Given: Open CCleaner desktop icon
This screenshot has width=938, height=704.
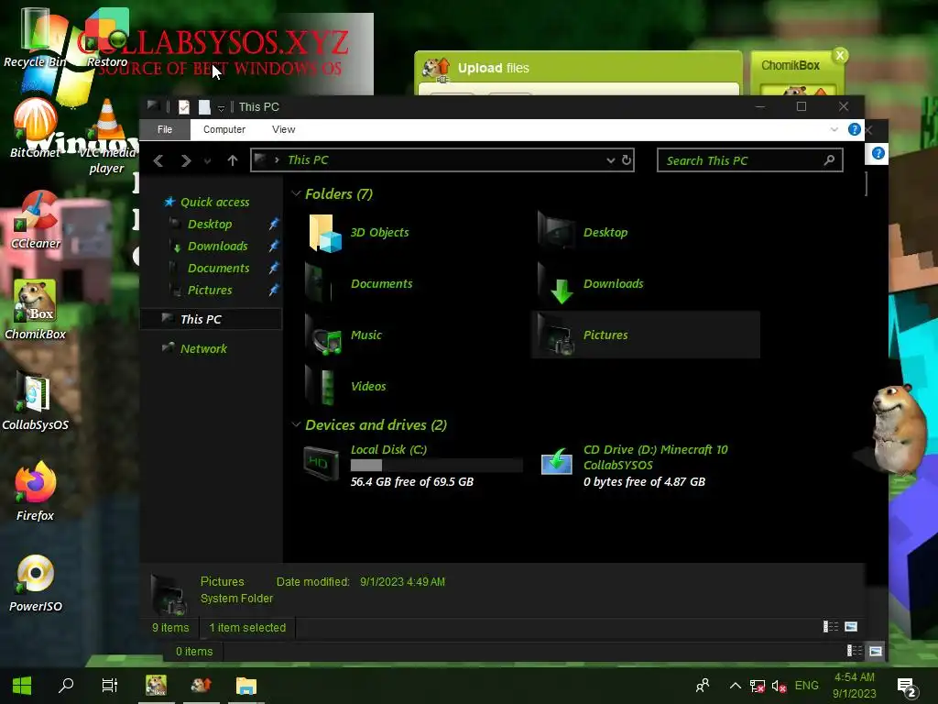Looking at the screenshot, I should pyautogui.click(x=36, y=220).
